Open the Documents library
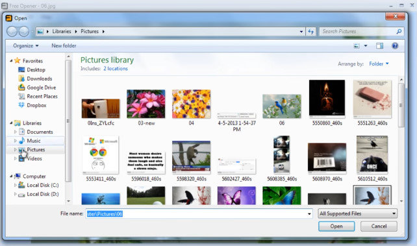 40,132
